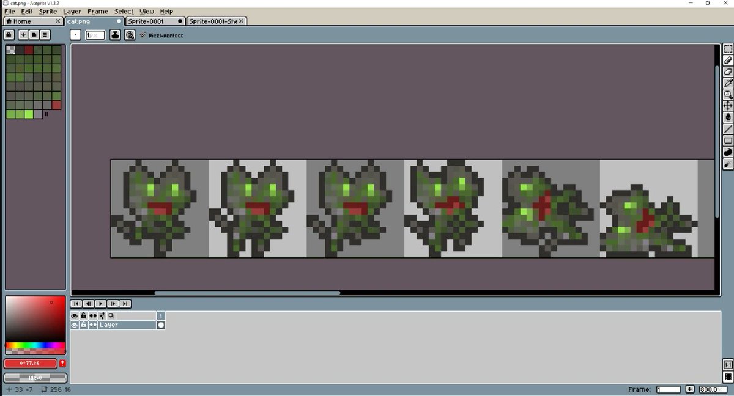Screen dimensions: 734x396
Task: Click the sort and gradients arrow button
Action: coord(23,35)
